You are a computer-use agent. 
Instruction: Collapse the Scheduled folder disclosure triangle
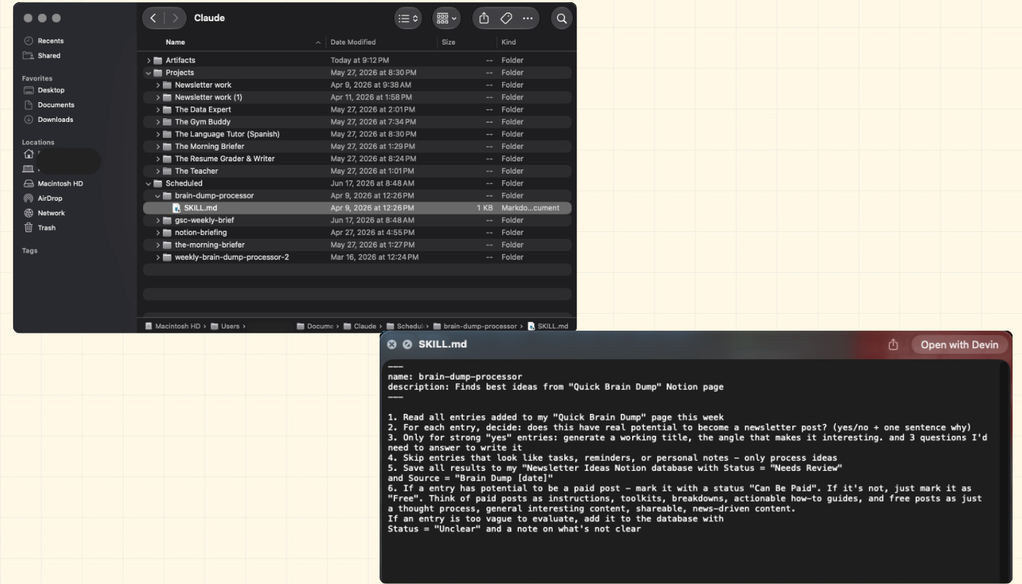pos(149,183)
